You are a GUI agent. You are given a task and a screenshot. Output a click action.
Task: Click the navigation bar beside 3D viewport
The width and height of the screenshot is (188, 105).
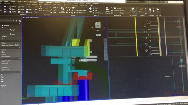[105, 49]
